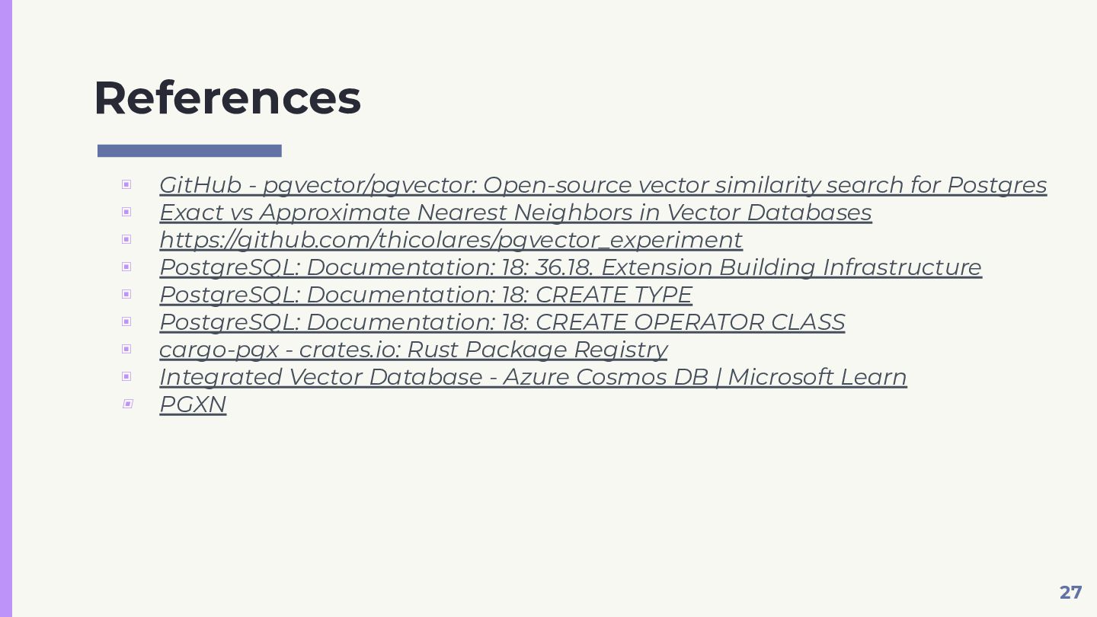The image size is (1097, 617).
Task: Click the bullet icon beside GitHub pgvector entry
Action: tap(126, 184)
